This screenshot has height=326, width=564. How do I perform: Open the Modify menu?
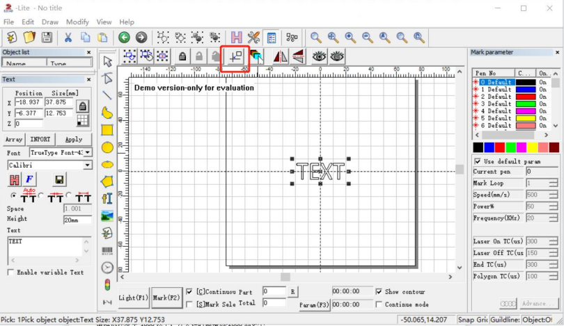point(77,22)
